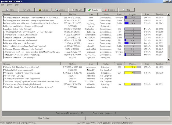
Task: Open the Library tab
Action: [43, 10]
